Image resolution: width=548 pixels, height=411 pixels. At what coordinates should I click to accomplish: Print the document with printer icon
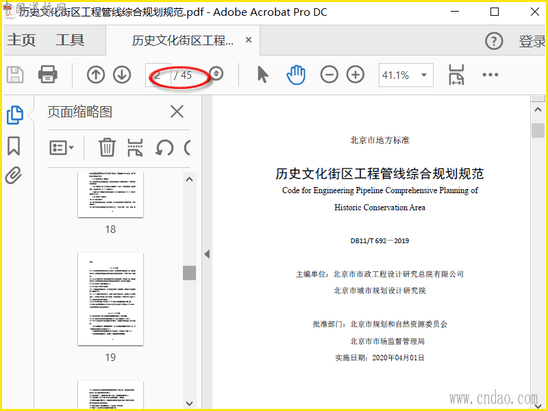[x=48, y=75]
